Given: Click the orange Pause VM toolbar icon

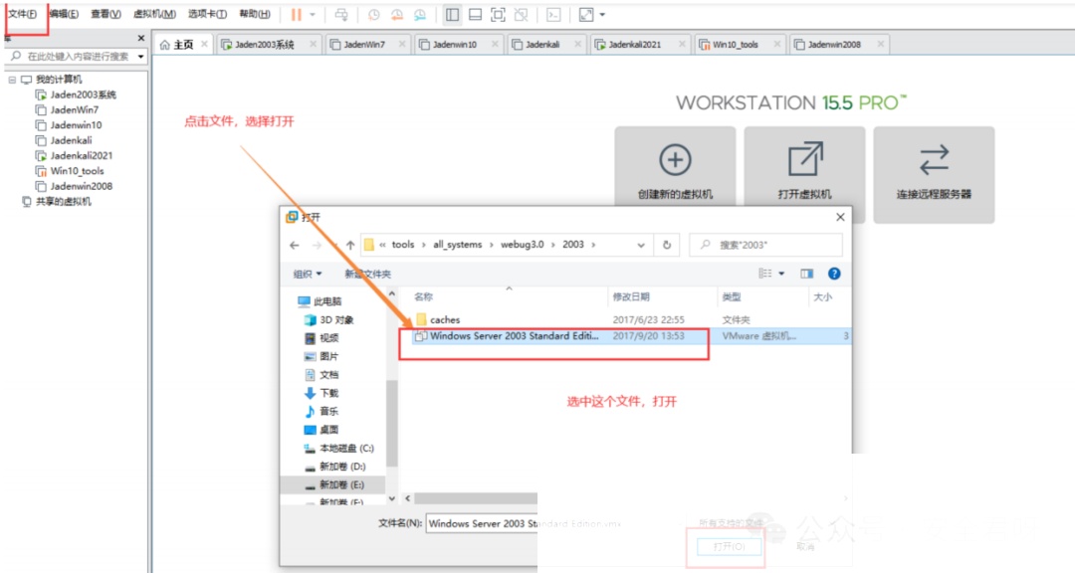Looking at the screenshot, I should [297, 14].
